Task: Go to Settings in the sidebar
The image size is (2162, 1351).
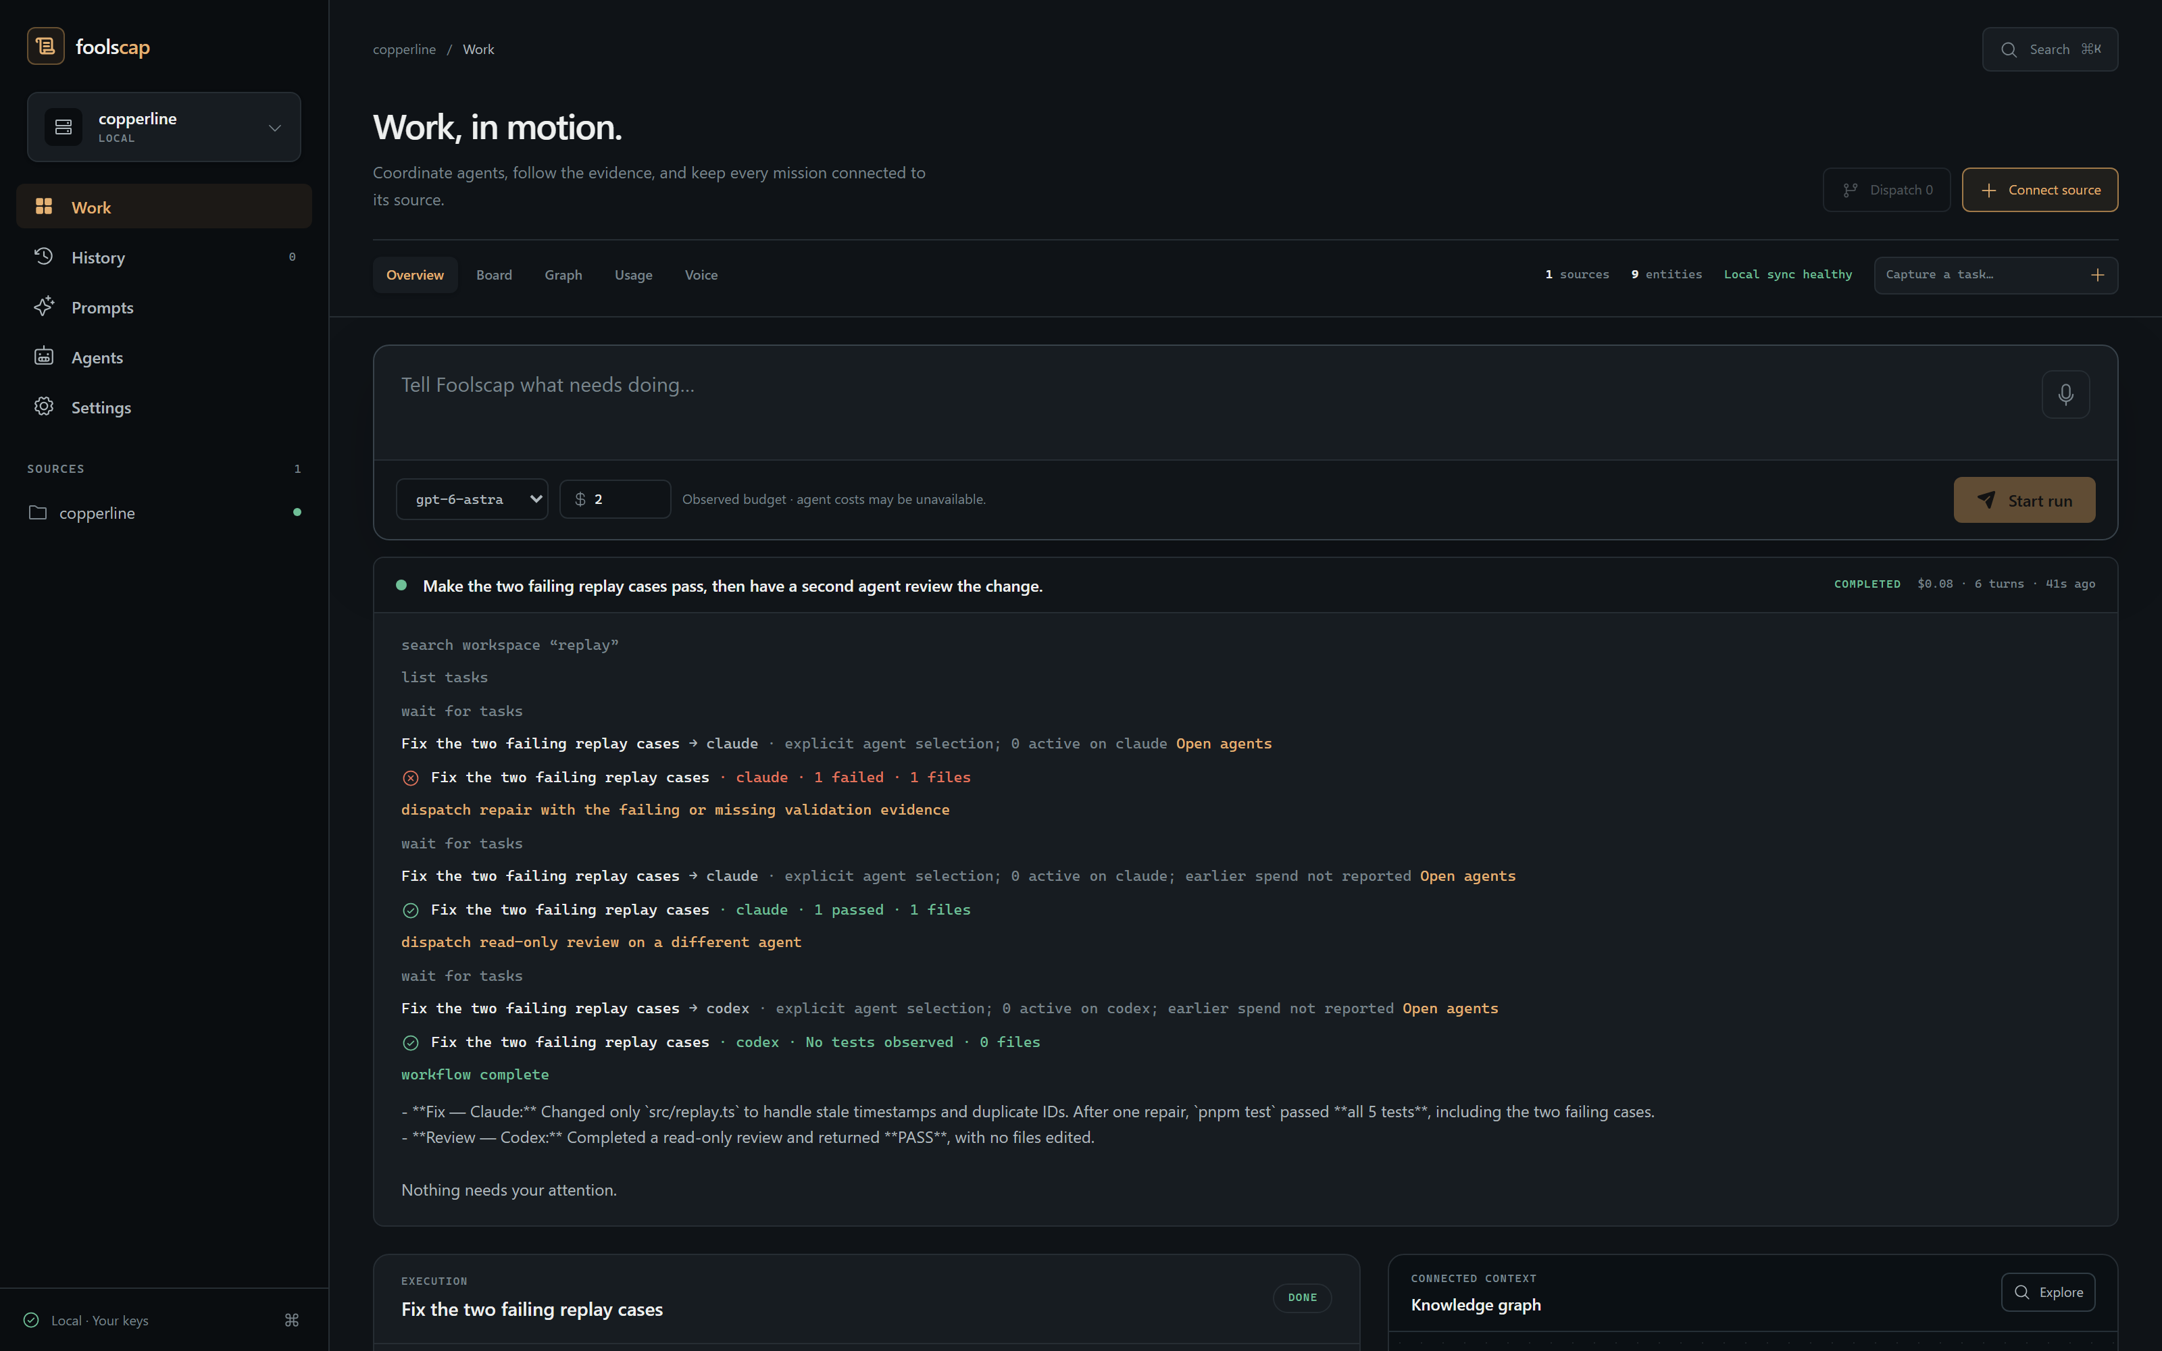Action: click(x=164, y=407)
